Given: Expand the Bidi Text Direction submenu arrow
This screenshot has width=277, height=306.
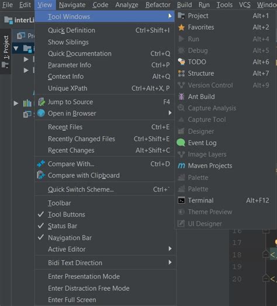Looking at the screenshot, I should tap(170, 262).
